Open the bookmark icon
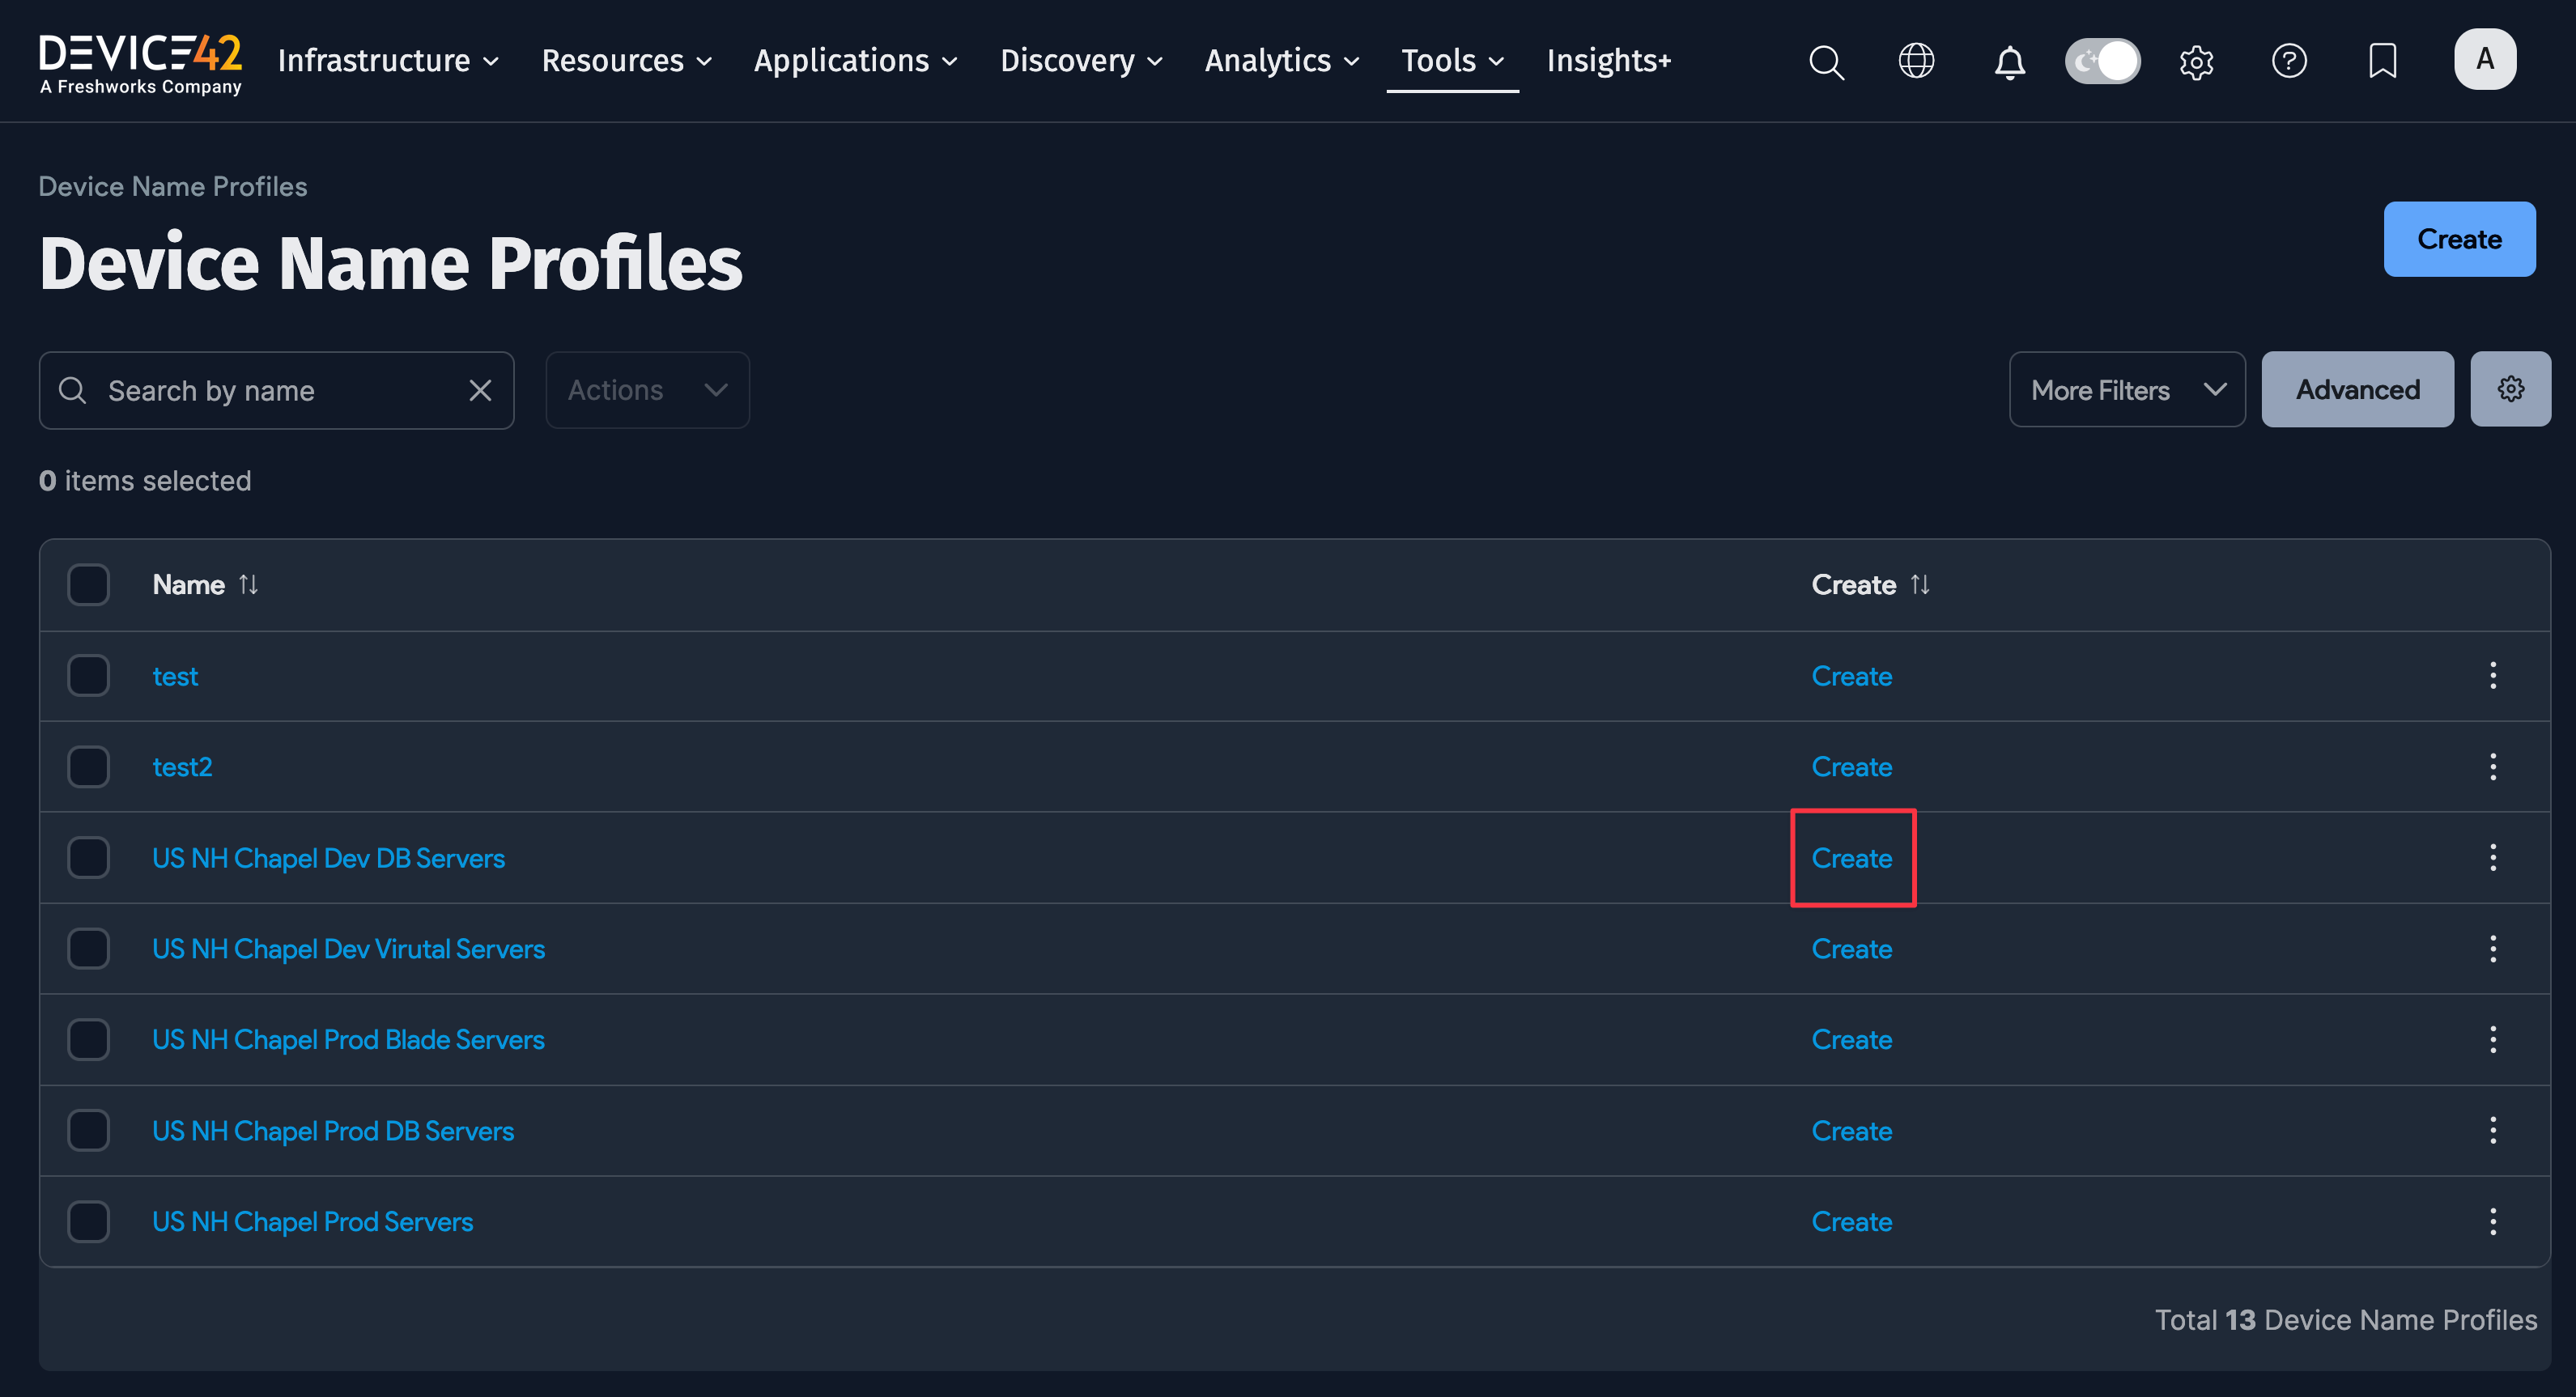The image size is (2576, 1397). tap(2382, 61)
